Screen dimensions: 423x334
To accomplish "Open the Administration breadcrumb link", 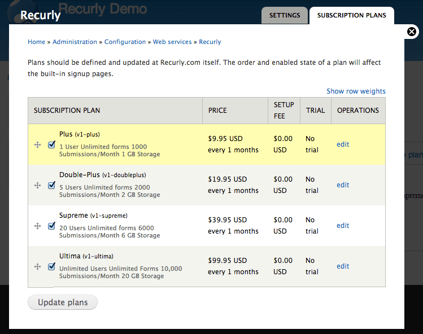I will point(75,42).
